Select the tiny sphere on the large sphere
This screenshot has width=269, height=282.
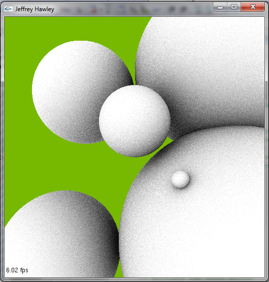[x=180, y=179]
